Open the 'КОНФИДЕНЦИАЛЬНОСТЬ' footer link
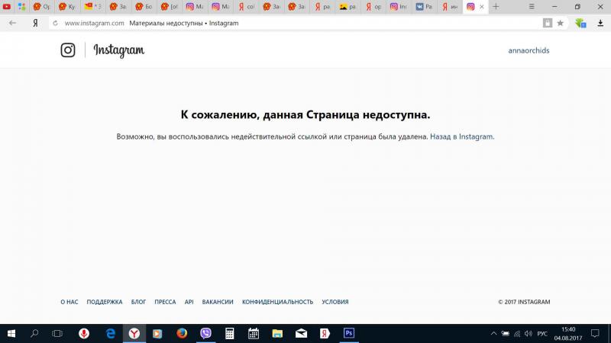The width and height of the screenshot is (611, 343). pyautogui.click(x=277, y=302)
